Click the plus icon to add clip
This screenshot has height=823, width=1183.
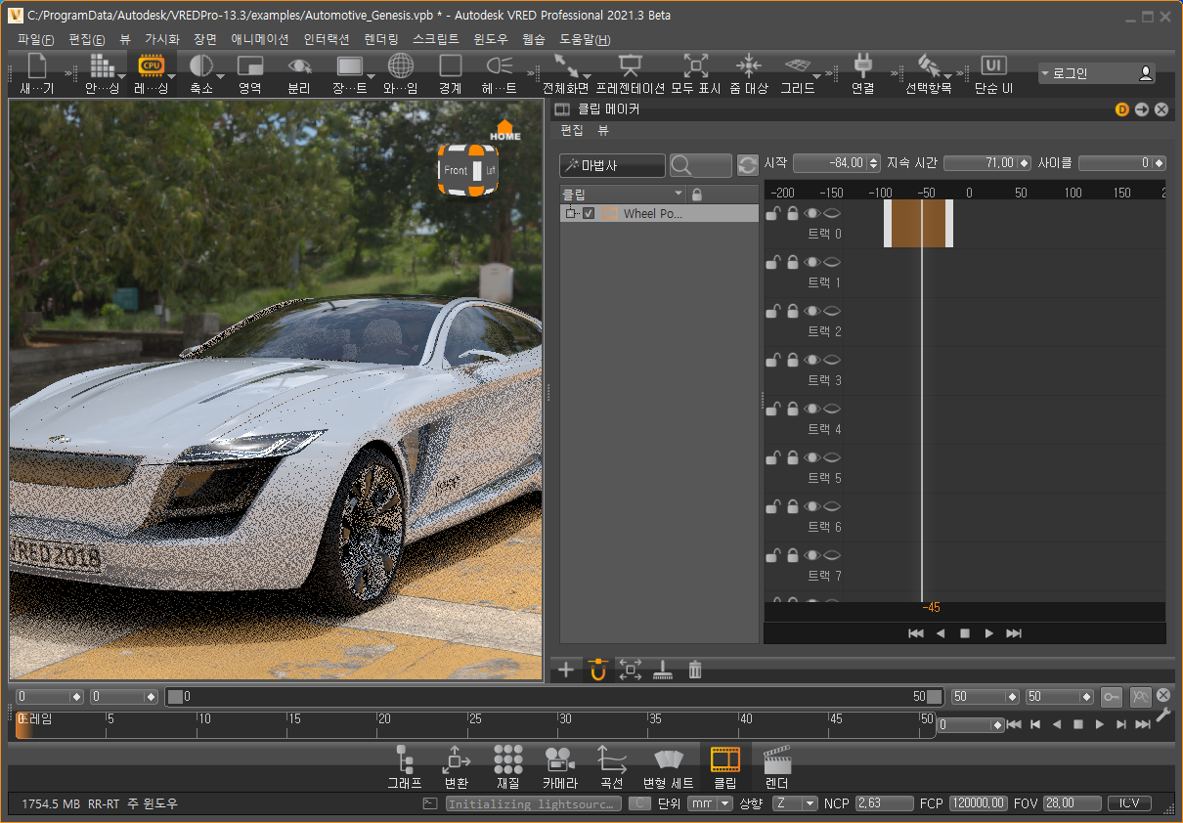pyautogui.click(x=566, y=670)
